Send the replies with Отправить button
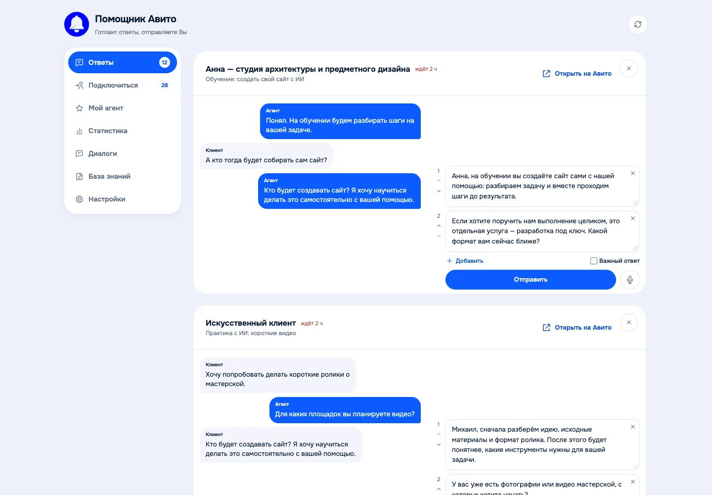The height and width of the screenshot is (495, 712). click(x=531, y=280)
